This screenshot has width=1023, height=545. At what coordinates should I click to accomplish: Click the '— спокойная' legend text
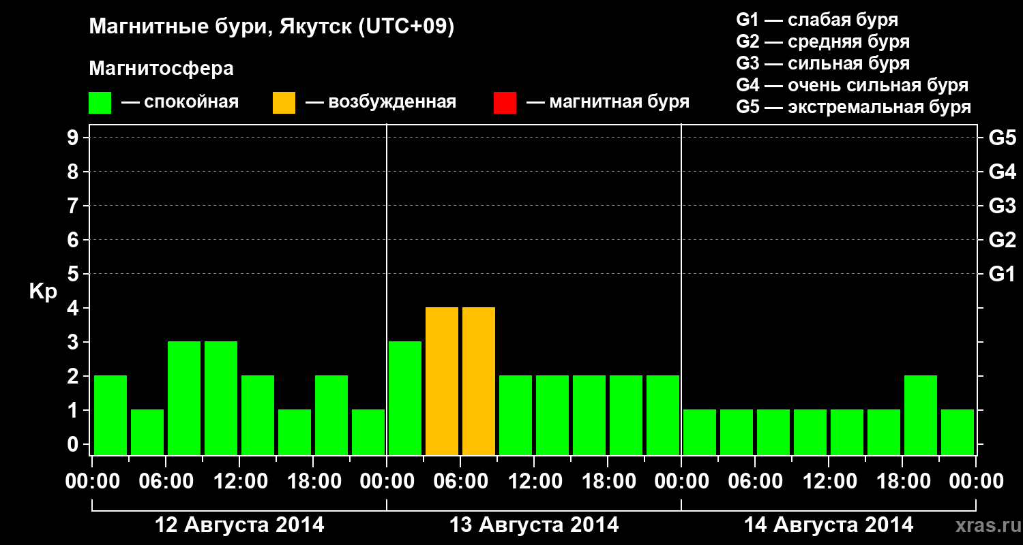pos(180,102)
